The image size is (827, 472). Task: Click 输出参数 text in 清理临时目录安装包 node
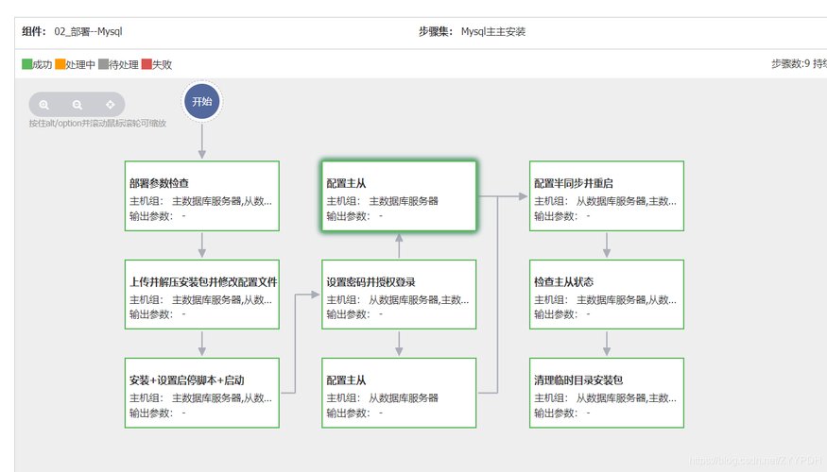(554, 413)
